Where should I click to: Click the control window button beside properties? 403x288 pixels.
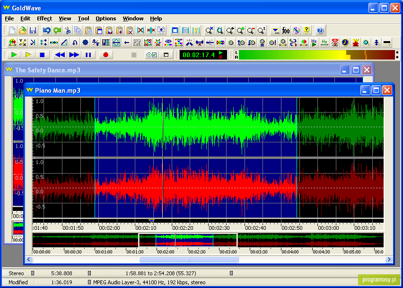166,55
